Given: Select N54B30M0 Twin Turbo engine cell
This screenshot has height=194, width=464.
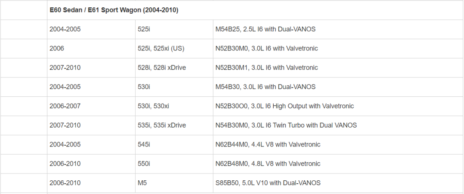Looking at the screenshot, I should pos(286,125).
